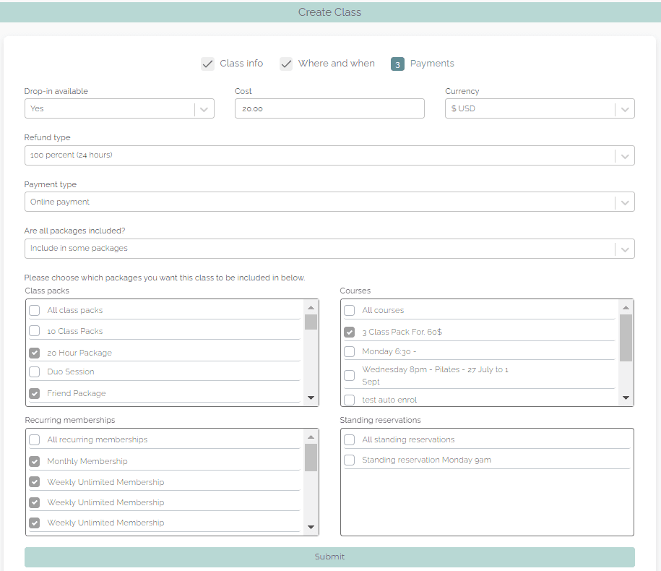Open the Drop-in available dropdown
The width and height of the screenshot is (661, 571).
tap(119, 108)
